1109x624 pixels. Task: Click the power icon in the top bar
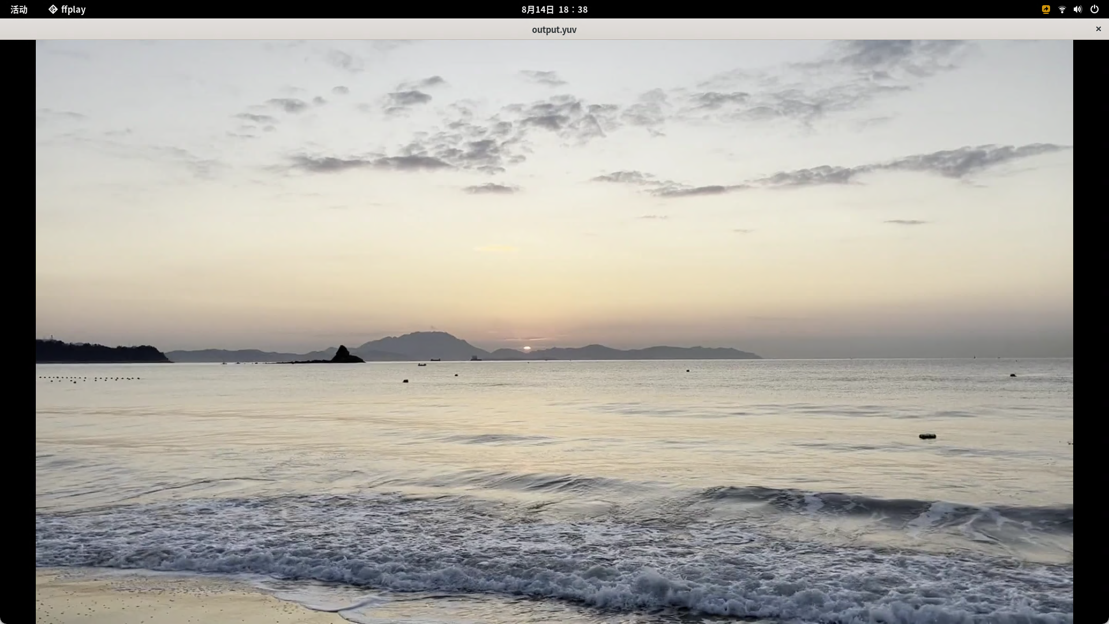(1095, 9)
